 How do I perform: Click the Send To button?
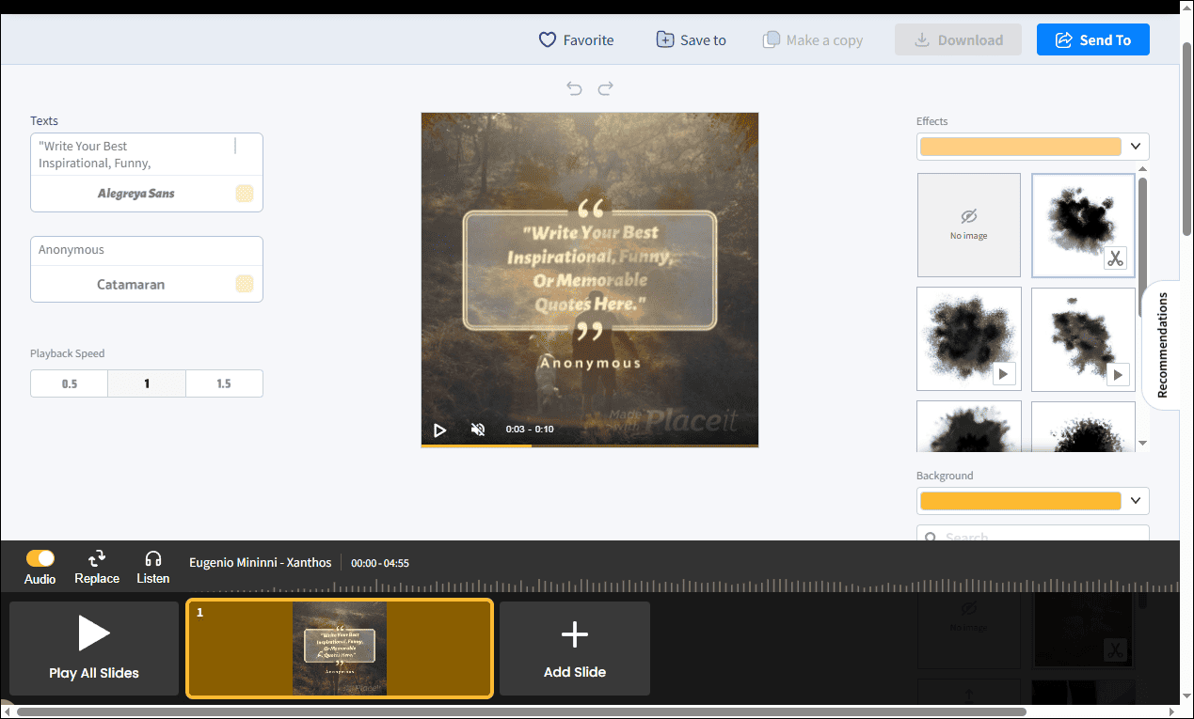(1092, 39)
